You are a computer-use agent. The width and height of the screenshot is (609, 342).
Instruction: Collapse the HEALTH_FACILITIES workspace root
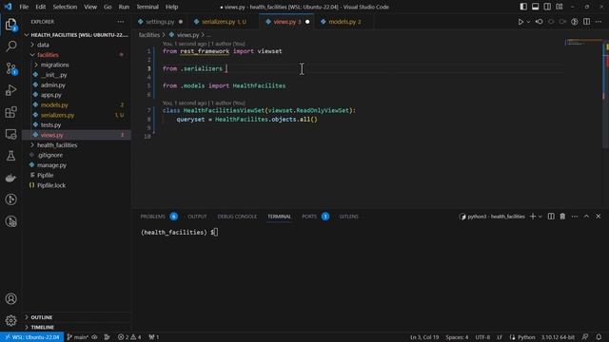click(76, 35)
